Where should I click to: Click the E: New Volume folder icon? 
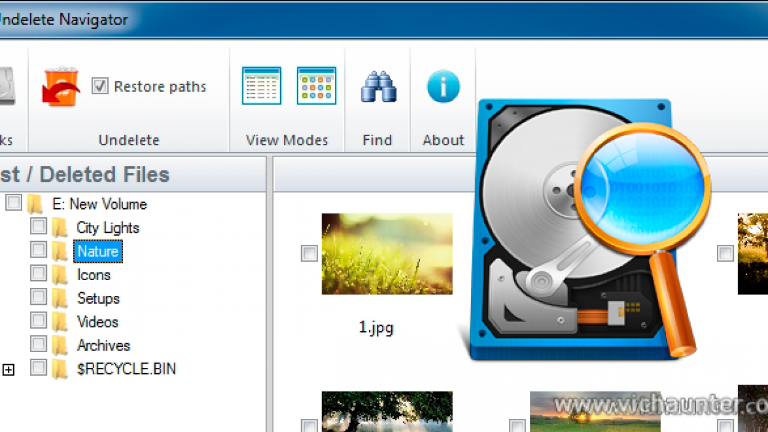click(x=35, y=204)
